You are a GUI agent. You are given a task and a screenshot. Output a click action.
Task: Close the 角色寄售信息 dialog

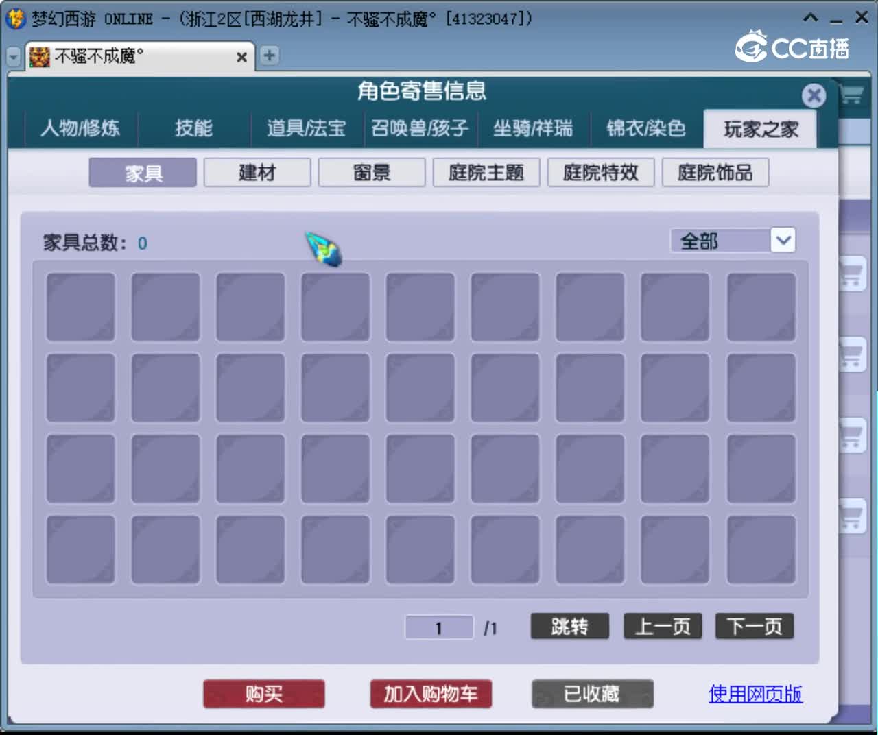pyautogui.click(x=814, y=95)
